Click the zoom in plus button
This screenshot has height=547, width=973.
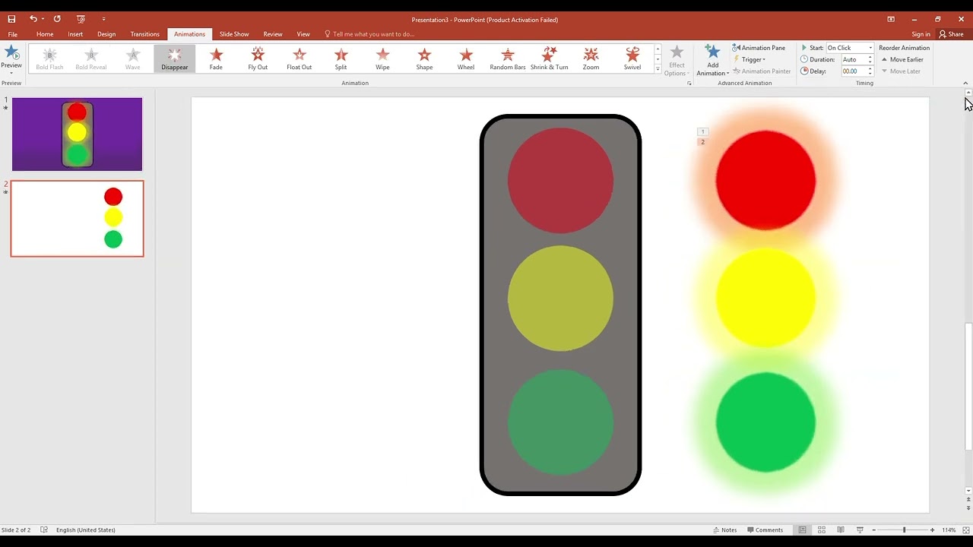coord(933,530)
